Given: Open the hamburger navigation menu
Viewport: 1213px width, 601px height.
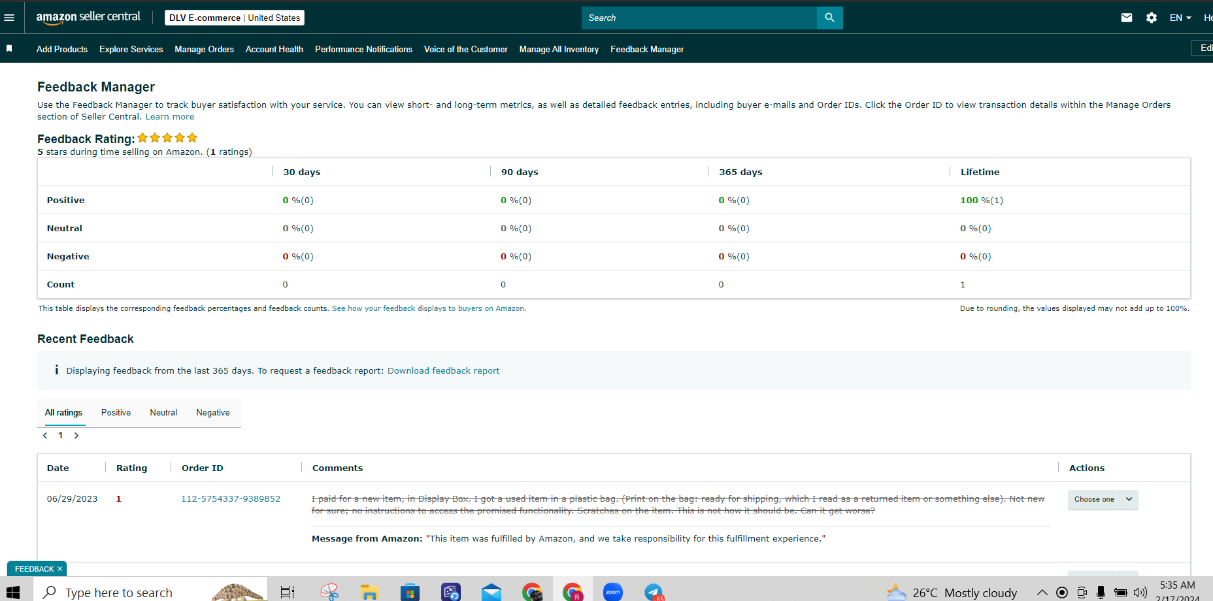Looking at the screenshot, I should coord(9,18).
